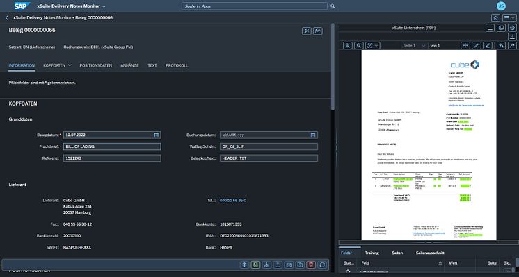Detach viewer into separate window icon
The height and width of the screenshot is (277, 519).
click(501, 28)
